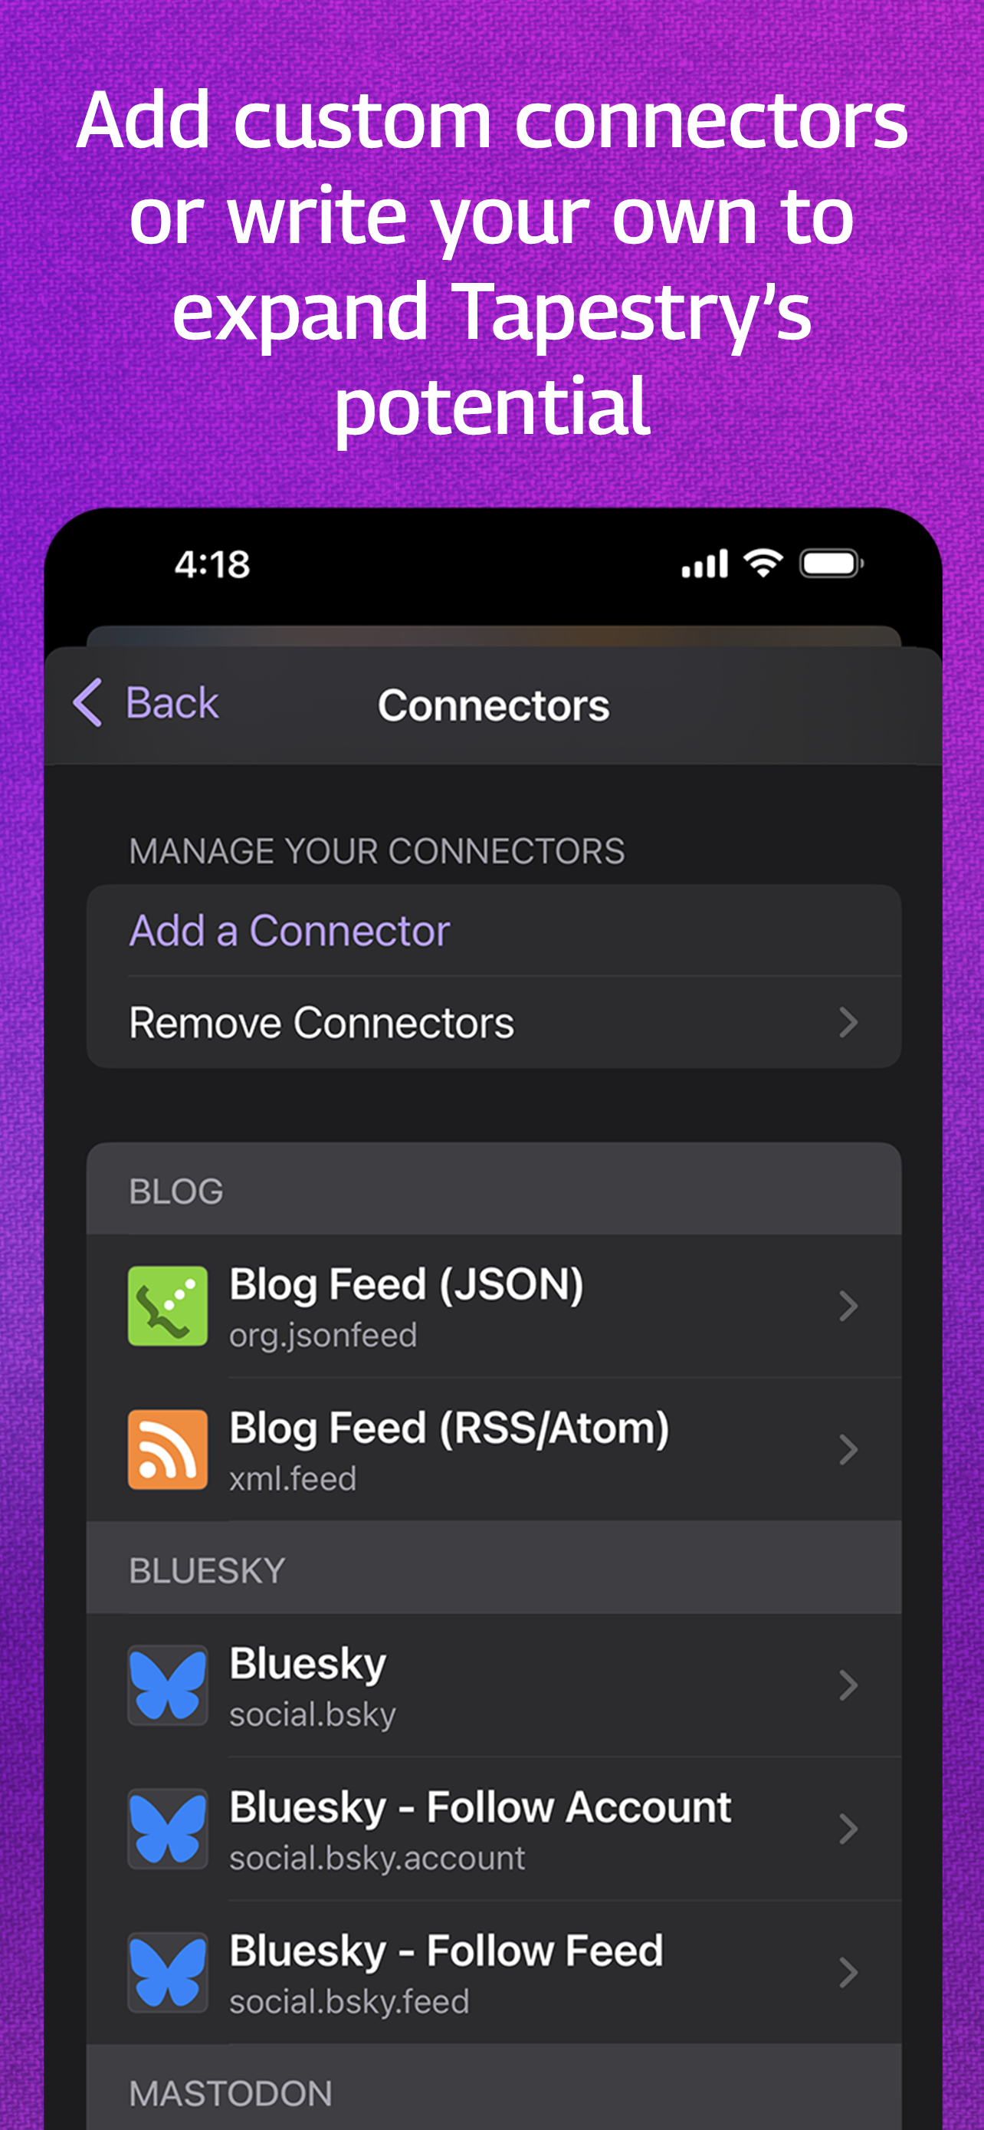
Task: Tap the Remove Connectors label
Action: [x=321, y=1023]
